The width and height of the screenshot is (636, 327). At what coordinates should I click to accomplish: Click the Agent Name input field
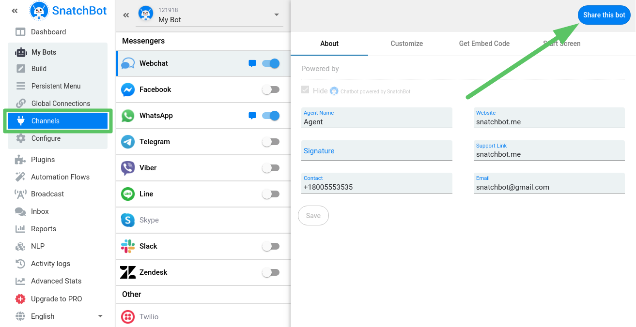point(377,118)
